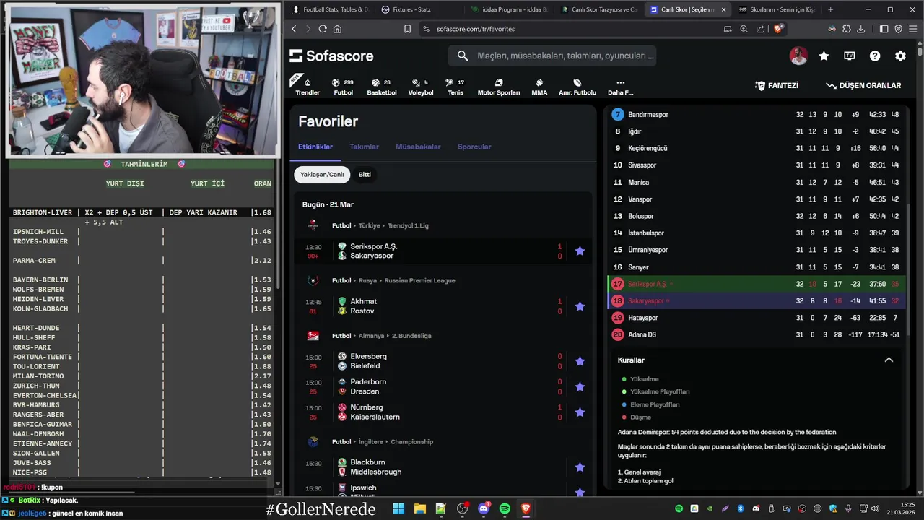Open Daha Fazla more sports menu
The image size is (924, 520).
620,87
